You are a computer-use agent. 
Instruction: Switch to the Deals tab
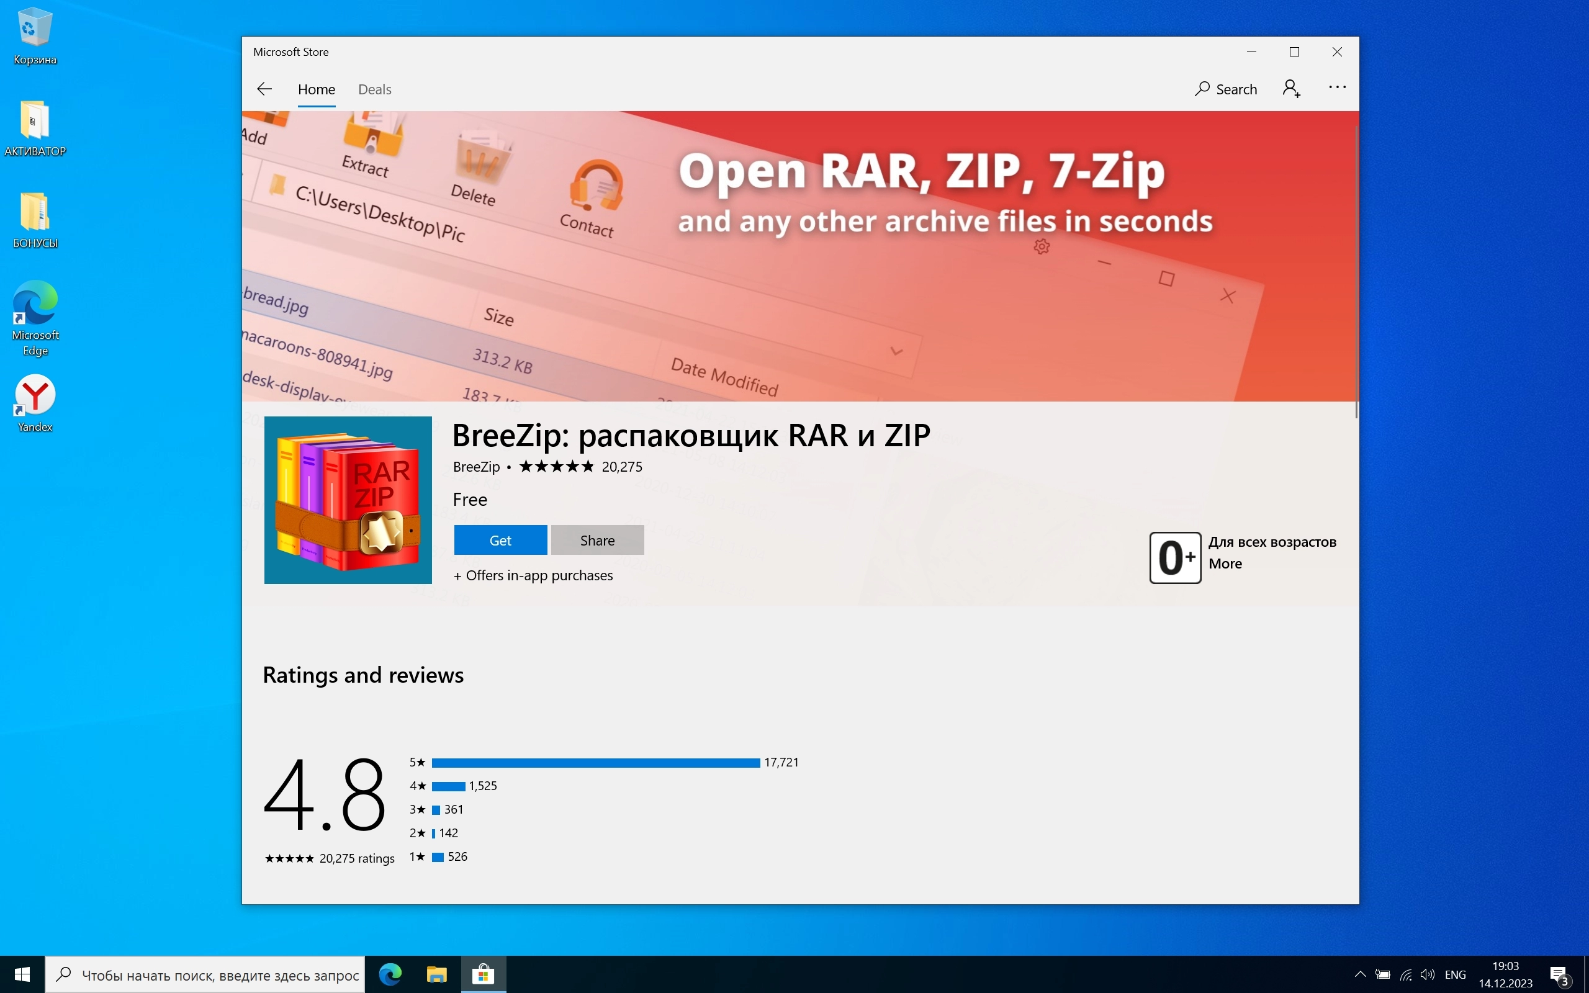pyautogui.click(x=374, y=89)
